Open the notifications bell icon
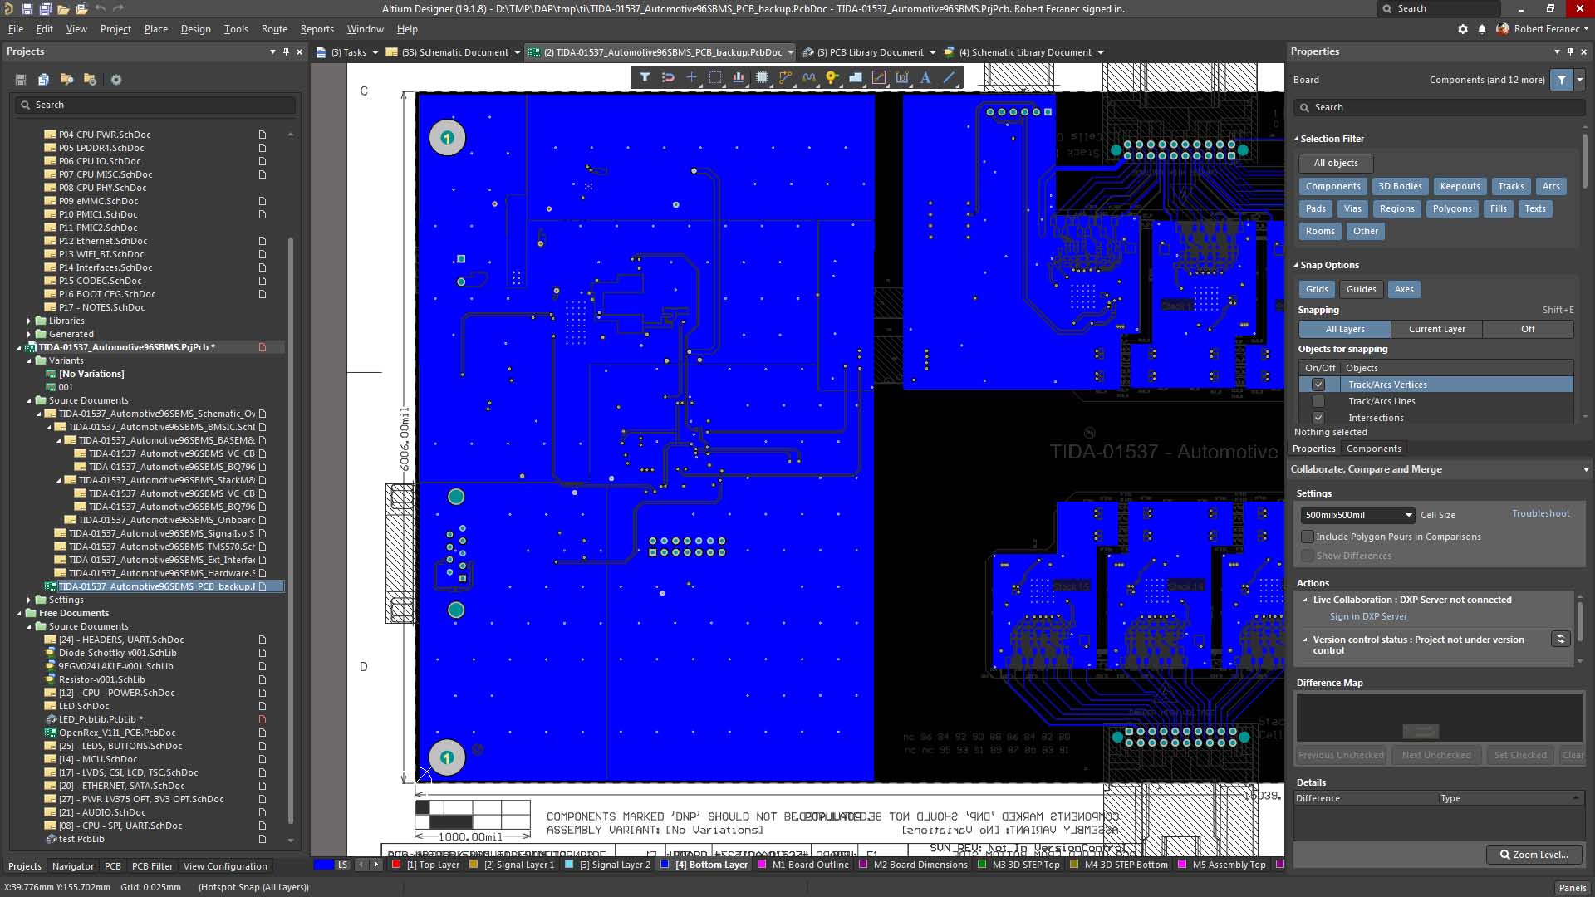 1482,29
